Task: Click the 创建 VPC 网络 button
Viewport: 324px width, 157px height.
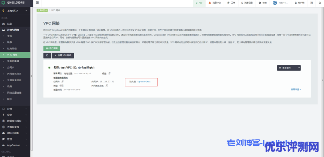Action: (x=63, y=55)
